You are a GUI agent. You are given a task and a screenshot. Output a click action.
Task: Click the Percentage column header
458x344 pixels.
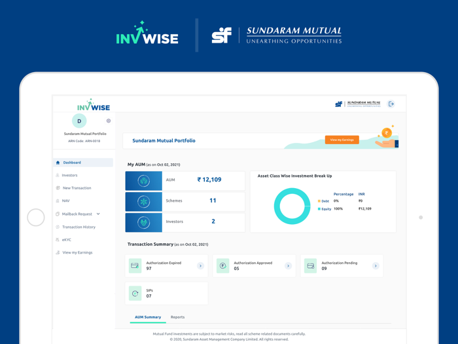coord(343,194)
